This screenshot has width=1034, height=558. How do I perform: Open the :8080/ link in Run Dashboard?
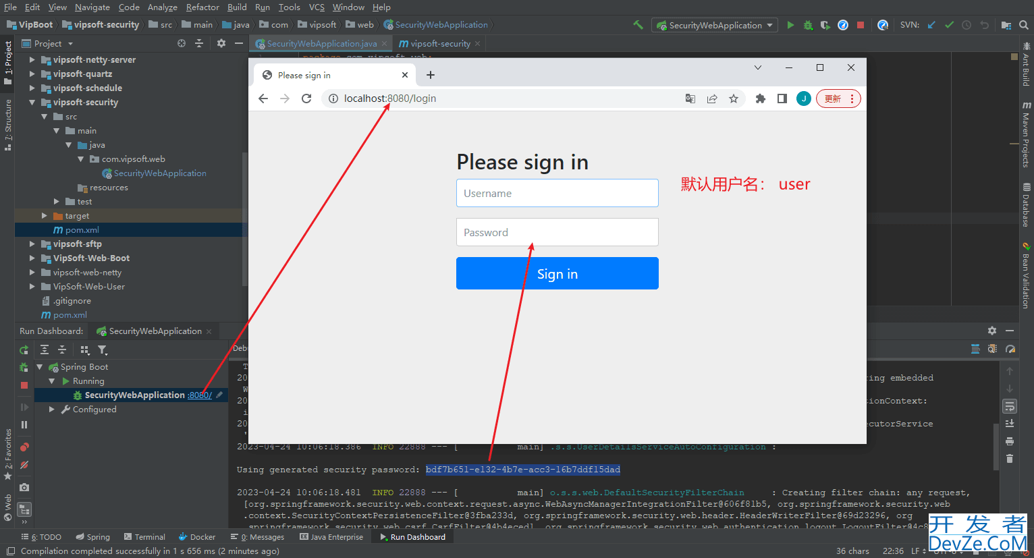coord(200,395)
